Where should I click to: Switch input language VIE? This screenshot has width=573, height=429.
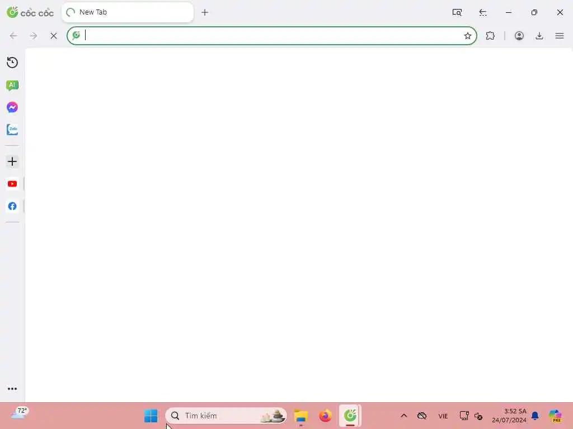[443, 416]
